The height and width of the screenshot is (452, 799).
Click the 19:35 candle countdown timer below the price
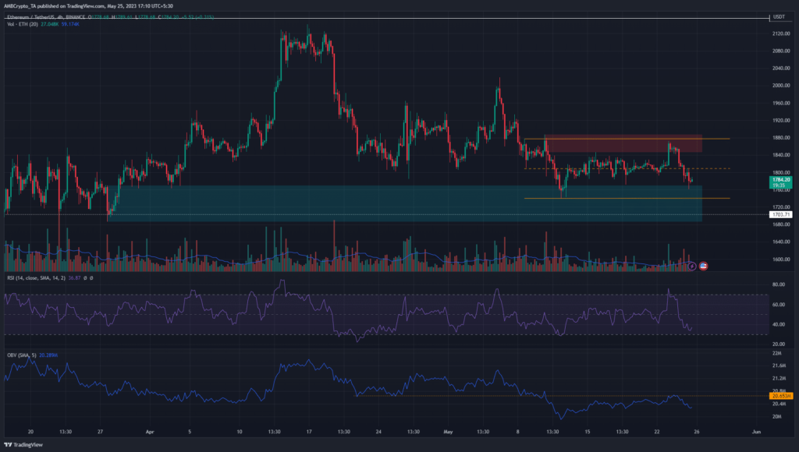(780, 185)
